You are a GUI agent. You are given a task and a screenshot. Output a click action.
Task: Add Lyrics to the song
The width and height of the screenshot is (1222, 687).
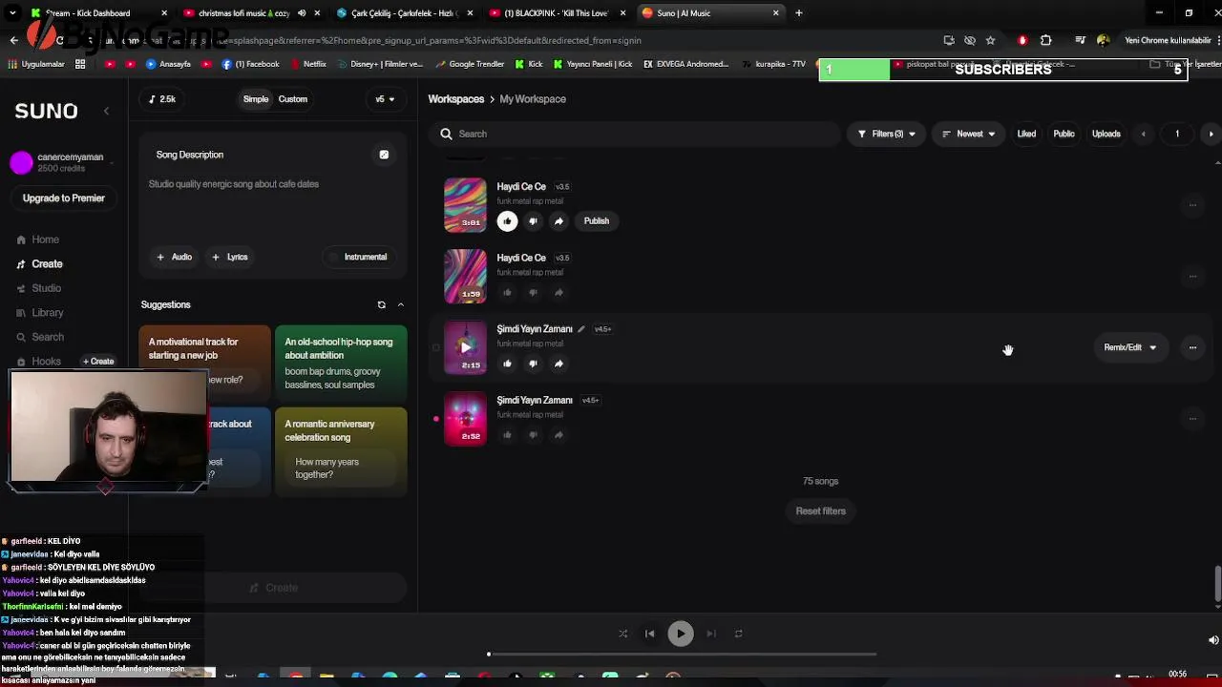click(230, 257)
